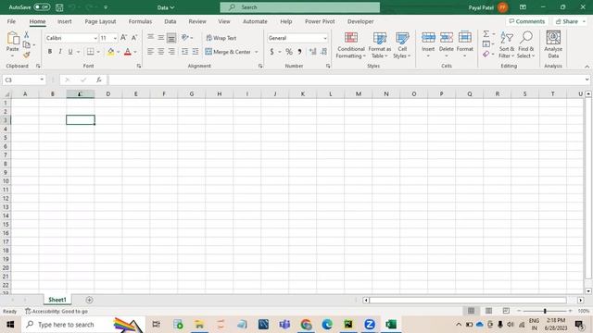The height and width of the screenshot is (333, 593).
Task: Click the Font Color red A
Action: [128, 52]
